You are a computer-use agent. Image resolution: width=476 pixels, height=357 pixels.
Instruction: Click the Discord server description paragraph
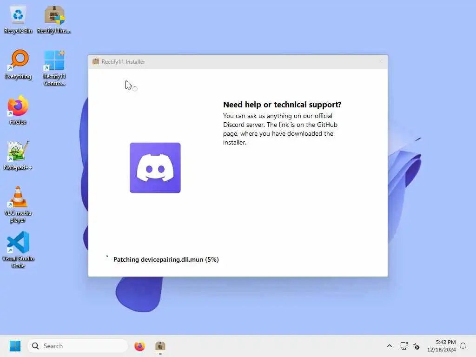[x=280, y=129]
